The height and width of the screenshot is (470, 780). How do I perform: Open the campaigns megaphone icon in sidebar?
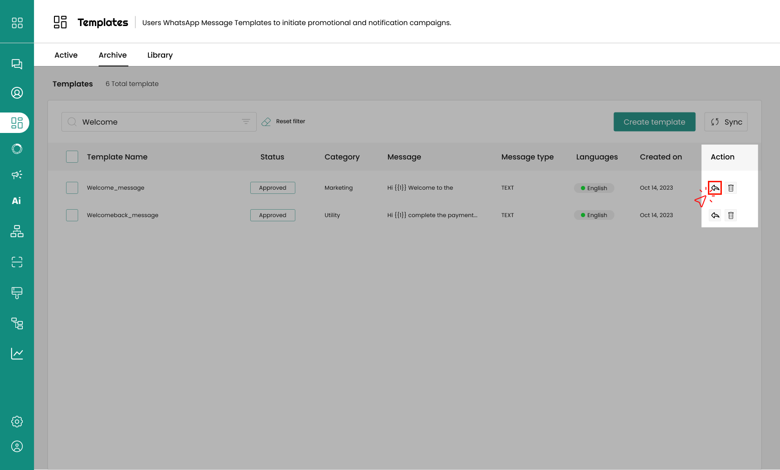(x=17, y=175)
